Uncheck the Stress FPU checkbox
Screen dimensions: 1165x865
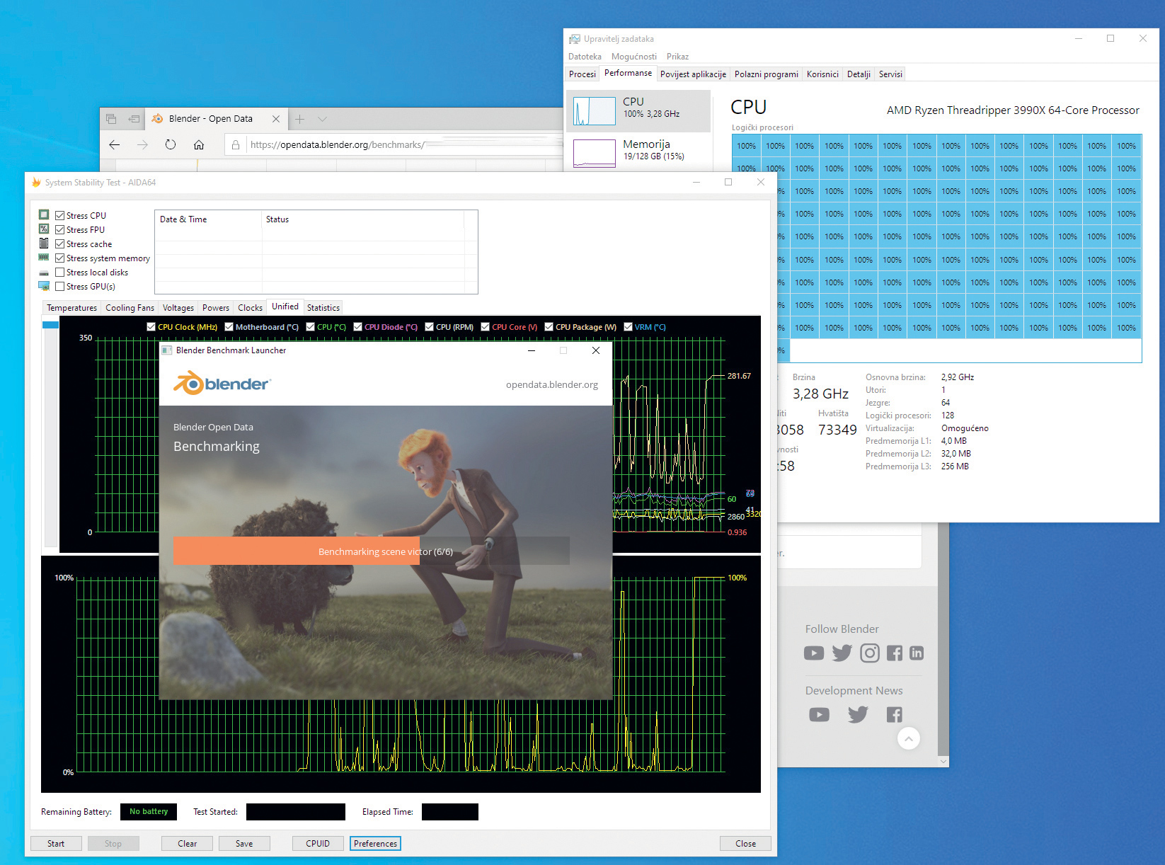click(60, 230)
